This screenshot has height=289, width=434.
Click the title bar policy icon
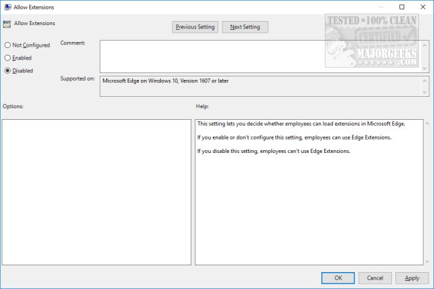pyautogui.click(x=7, y=7)
